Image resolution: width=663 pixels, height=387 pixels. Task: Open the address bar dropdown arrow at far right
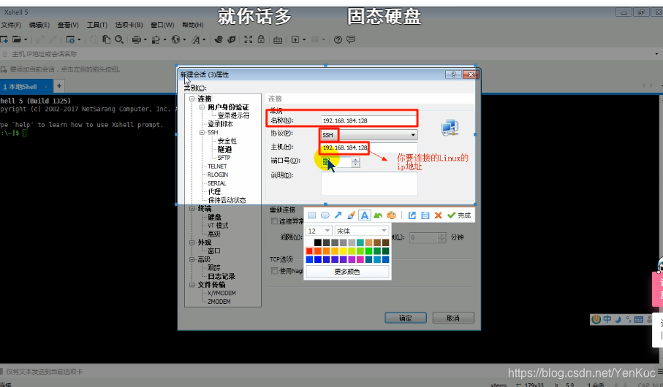click(x=656, y=54)
